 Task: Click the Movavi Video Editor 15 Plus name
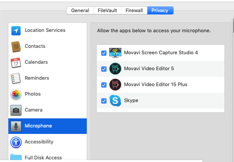[156, 84]
